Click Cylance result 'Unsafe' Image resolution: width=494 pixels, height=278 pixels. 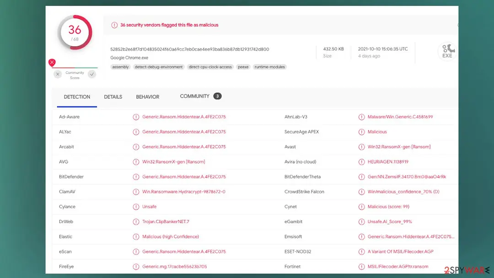coord(149,207)
